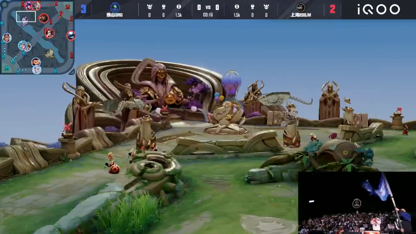Click red team's 1.5k gold value
This screenshot has height=234, width=416.
(x=237, y=15)
